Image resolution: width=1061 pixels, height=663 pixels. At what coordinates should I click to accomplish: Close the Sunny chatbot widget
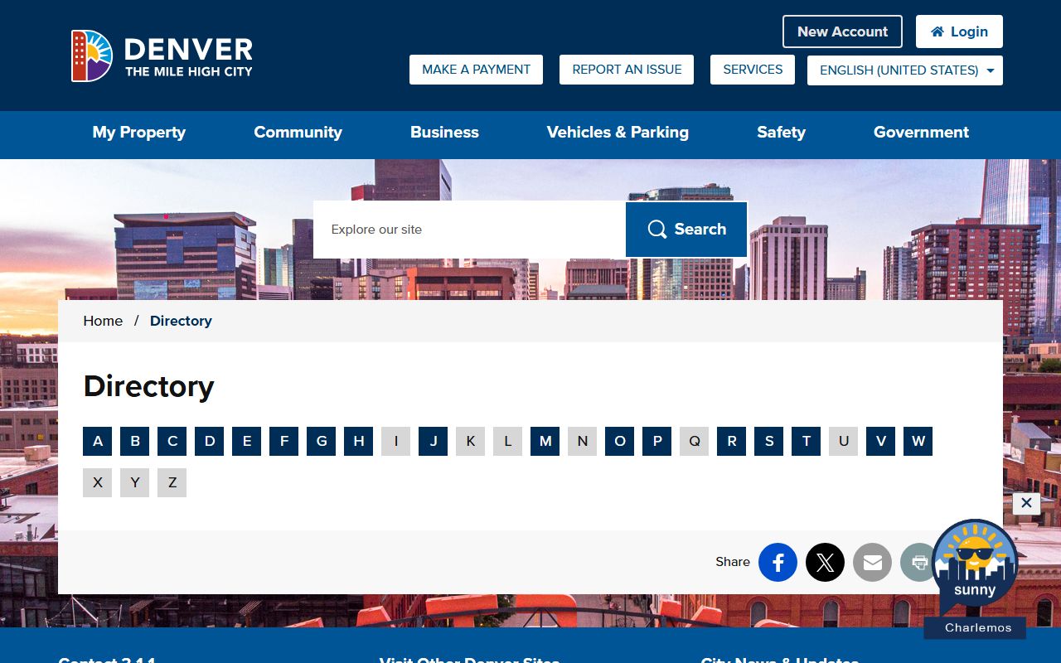tap(1026, 503)
